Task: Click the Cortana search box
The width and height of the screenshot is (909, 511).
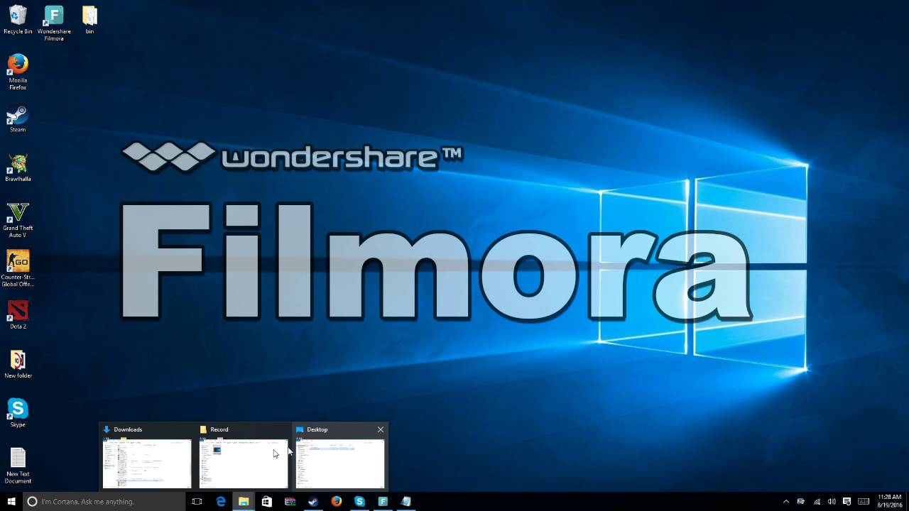Action: coord(104,501)
